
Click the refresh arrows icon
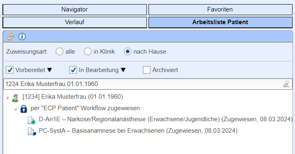point(11,36)
